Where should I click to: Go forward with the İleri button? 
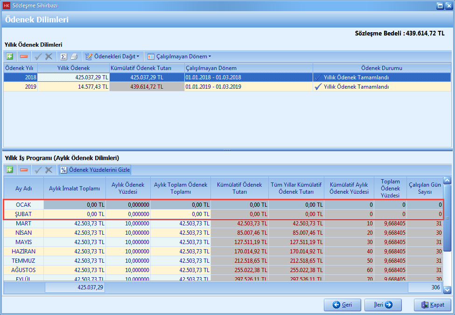(x=383, y=305)
